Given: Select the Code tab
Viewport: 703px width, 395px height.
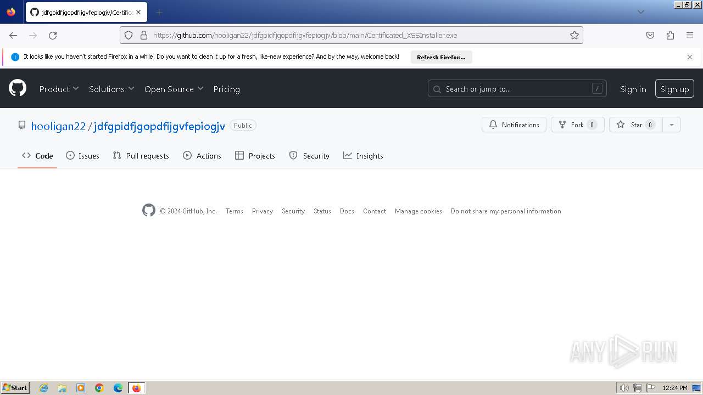Looking at the screenshot, I should click(x=37, y=156).
